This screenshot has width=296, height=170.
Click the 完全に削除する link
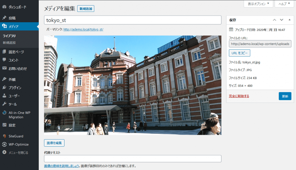239,96
